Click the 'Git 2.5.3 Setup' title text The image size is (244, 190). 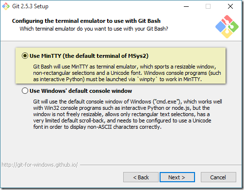pyautogui.click(x=30, y=6)
